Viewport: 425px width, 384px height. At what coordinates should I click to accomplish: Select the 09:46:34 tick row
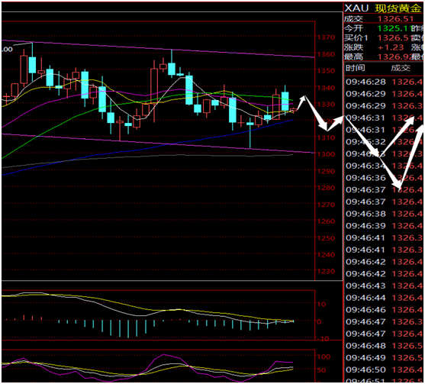coord(384,166)
